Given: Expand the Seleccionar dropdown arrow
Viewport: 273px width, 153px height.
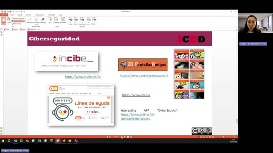Looking at the screenshot, I should click(30, 24).
